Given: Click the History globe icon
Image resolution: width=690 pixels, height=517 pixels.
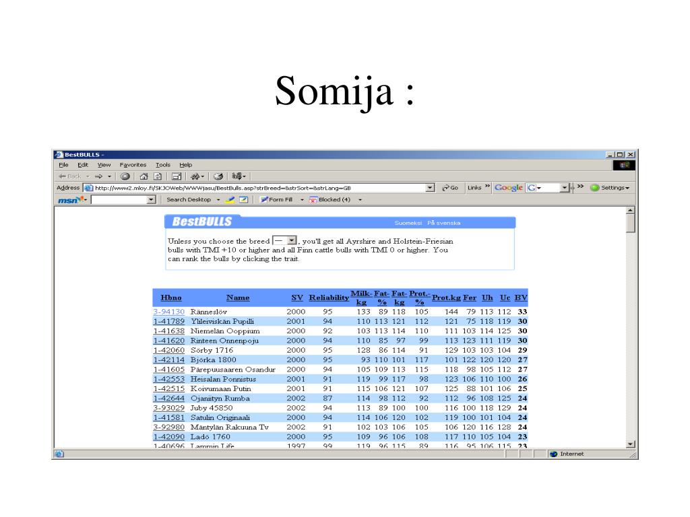Looking at the screenshot, I should click(x=218, y=176).
